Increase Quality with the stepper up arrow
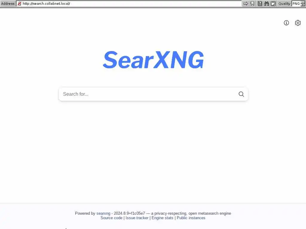This screenshot has width=306, height=229. 303,2
